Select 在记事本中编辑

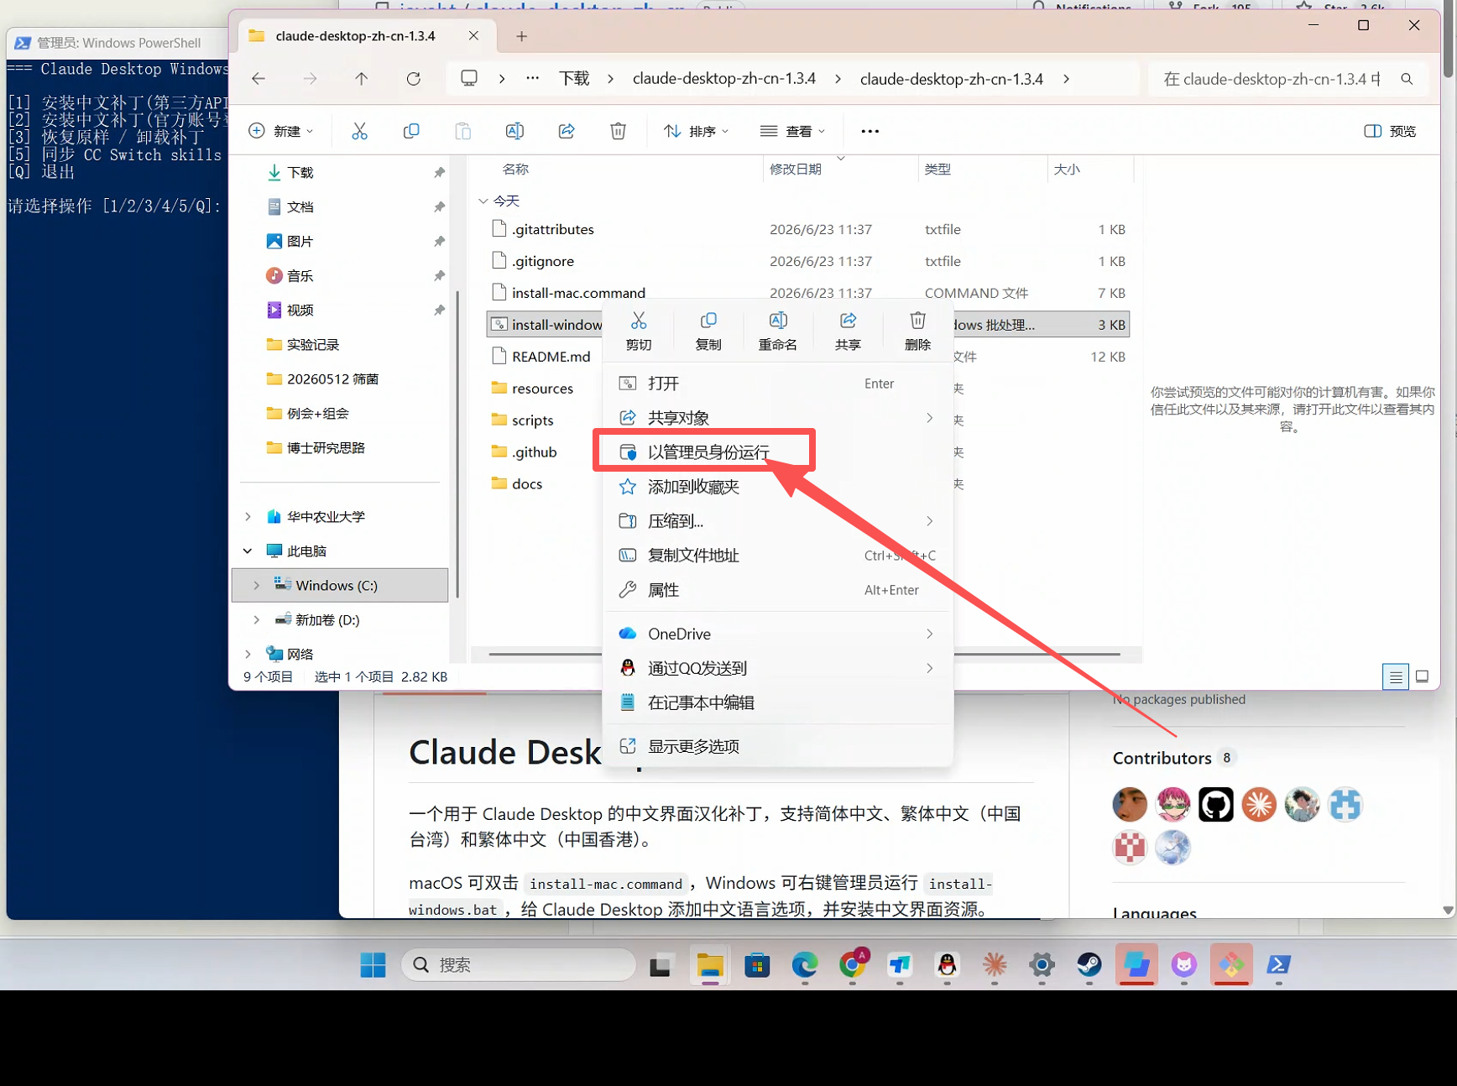coord(778,702)
